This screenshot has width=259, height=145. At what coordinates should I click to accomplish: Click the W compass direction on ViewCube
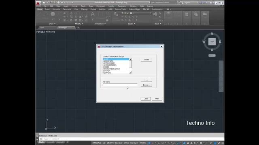tap(204, 42)
